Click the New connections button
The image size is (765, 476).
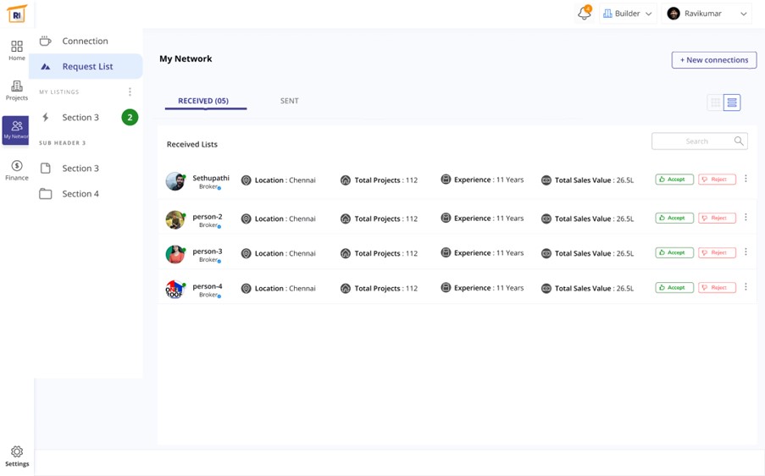click(713, 60)
